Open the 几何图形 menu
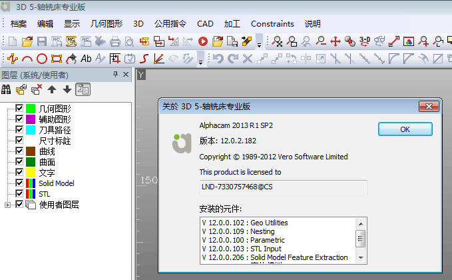This screenshot has height=280, width=452. (107, 24)
